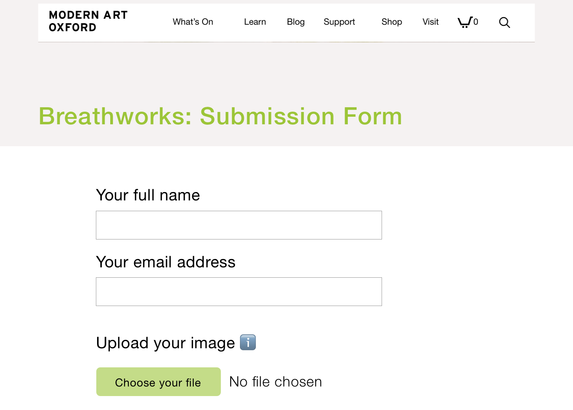Click the Choose your file button
Image resolution: width=573 pixels, height=410 pixels.
158,382
